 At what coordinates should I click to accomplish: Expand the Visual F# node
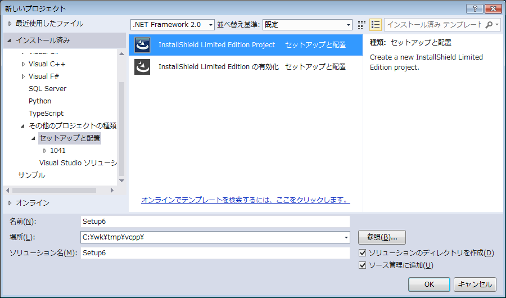(23, 76)
